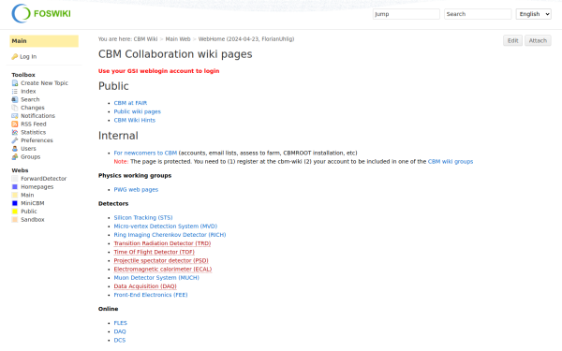Open the CBM at FAIR link
This screenshot has height=351, width=562.
pos(130,103)
